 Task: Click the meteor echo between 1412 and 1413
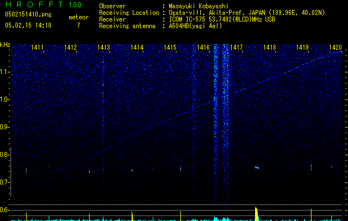89,171
